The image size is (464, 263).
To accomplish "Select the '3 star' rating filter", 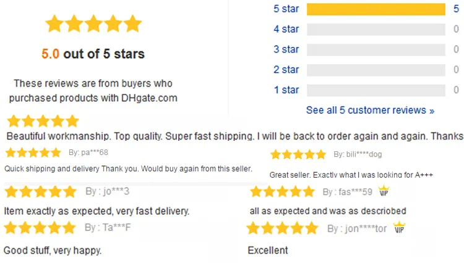I will (x=286, y=49).
